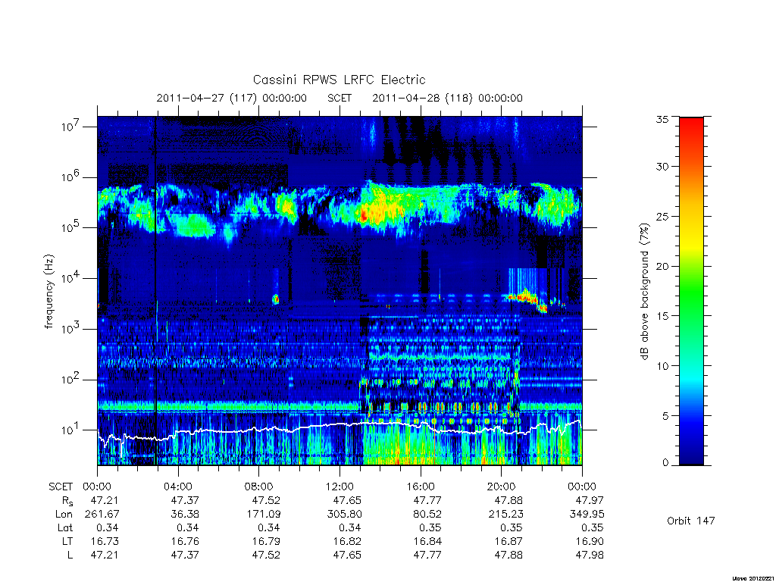Click the 10^3 frequency tick label
The image size is (776, 582).
[x=70, y=329]
